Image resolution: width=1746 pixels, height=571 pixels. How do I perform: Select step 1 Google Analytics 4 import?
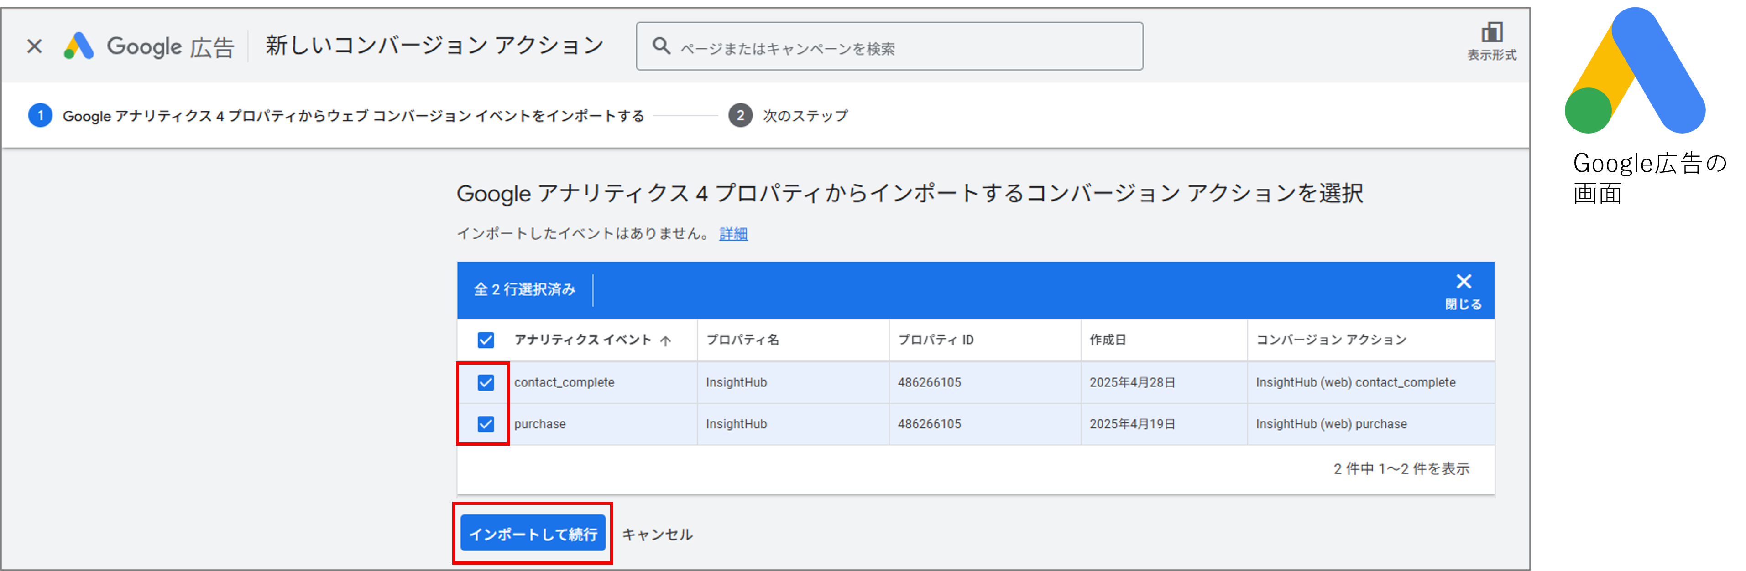(x=336, y=116)
